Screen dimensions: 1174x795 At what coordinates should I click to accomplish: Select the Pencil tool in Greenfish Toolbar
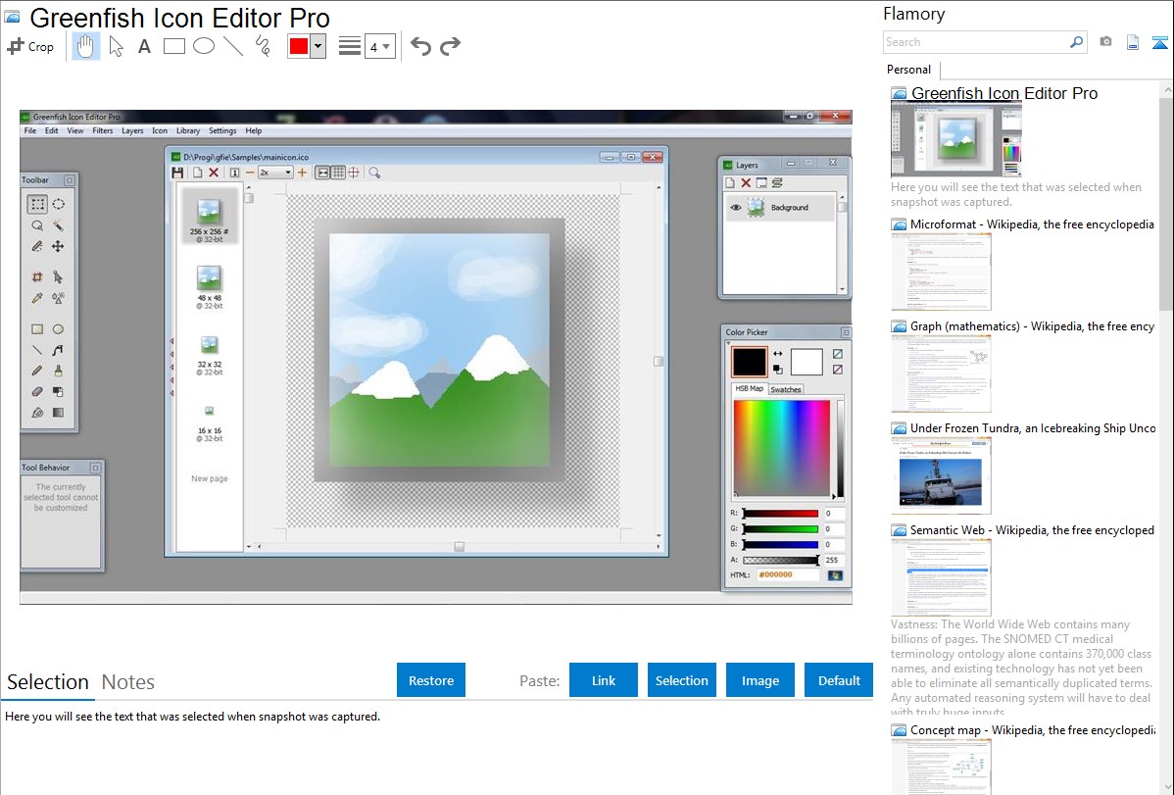(x=37, y=371)
